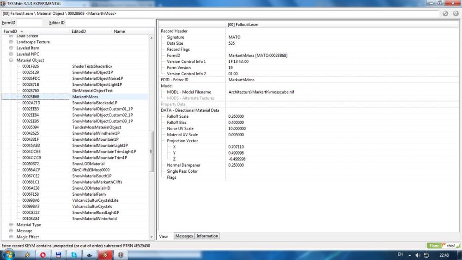Switch to the Messages tab
This screenshot has width=462, height=260.
click(184, 236)
